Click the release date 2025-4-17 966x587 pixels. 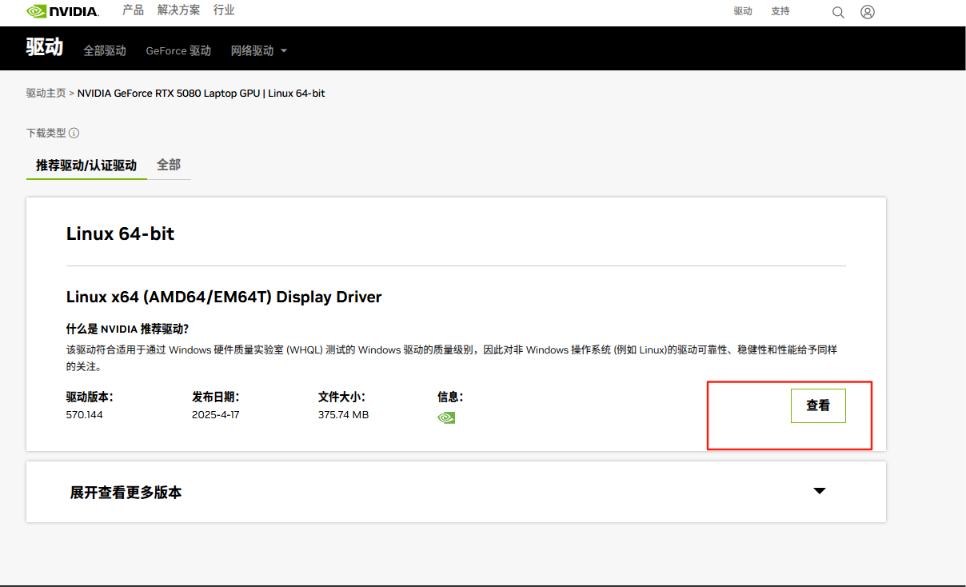[x=216, y=415]
